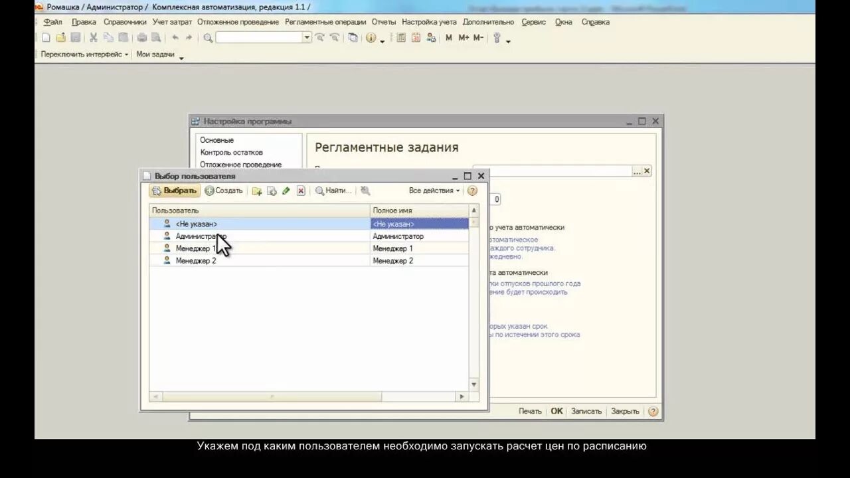Click the Мои задачи button

155,54
